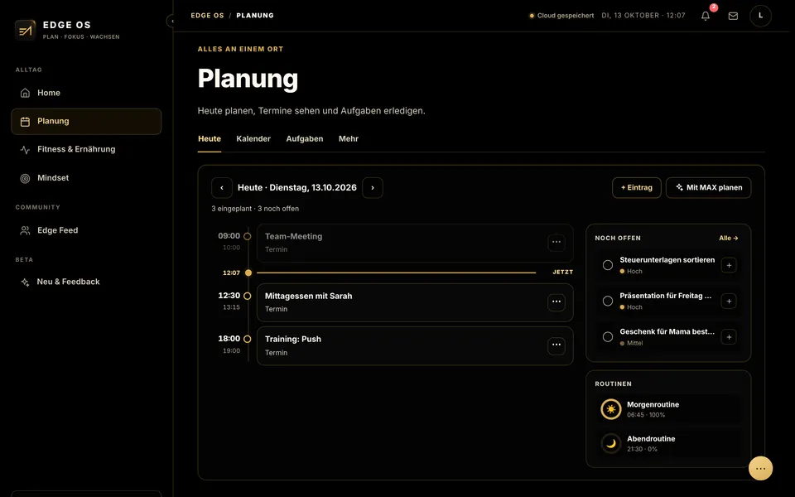
Task: Click the 12:30 timeline dot
Action: pos(248,297)
